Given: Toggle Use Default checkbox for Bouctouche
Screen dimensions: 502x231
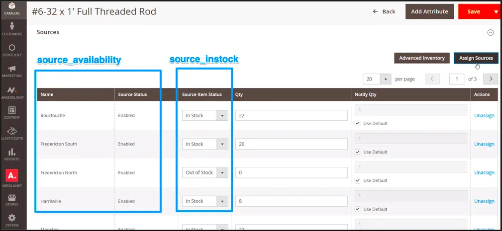Looking at the screenshot, I should [x=358, y=123].
